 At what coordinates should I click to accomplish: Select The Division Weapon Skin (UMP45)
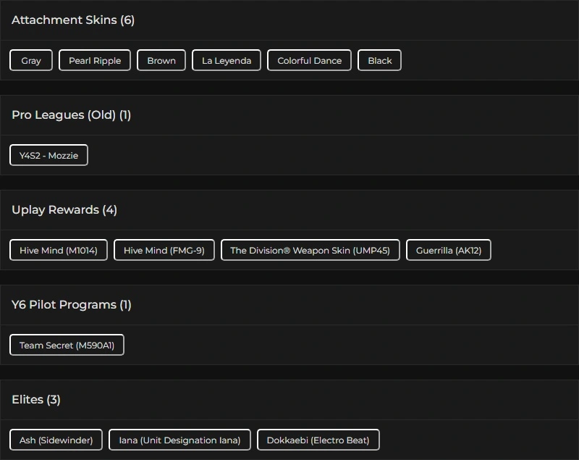(x=310, y=250)
